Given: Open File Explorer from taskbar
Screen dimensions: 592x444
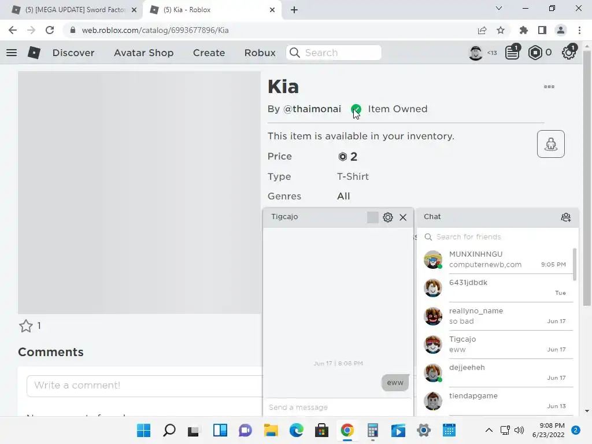Looking at the screenshot, I should 271,430.
